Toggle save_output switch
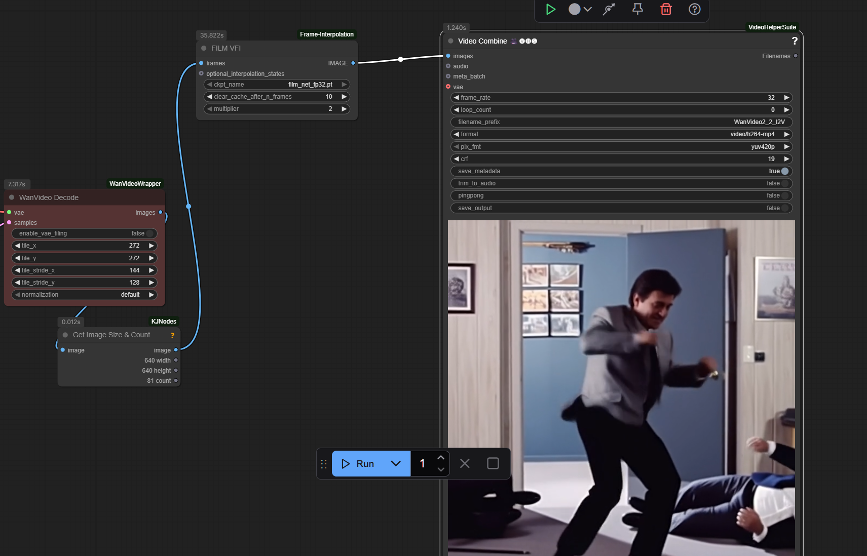The image size is (867, 556). (785, 208)
